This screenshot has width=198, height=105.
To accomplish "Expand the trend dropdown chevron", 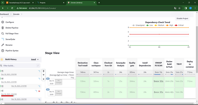I will coord(38,60).
